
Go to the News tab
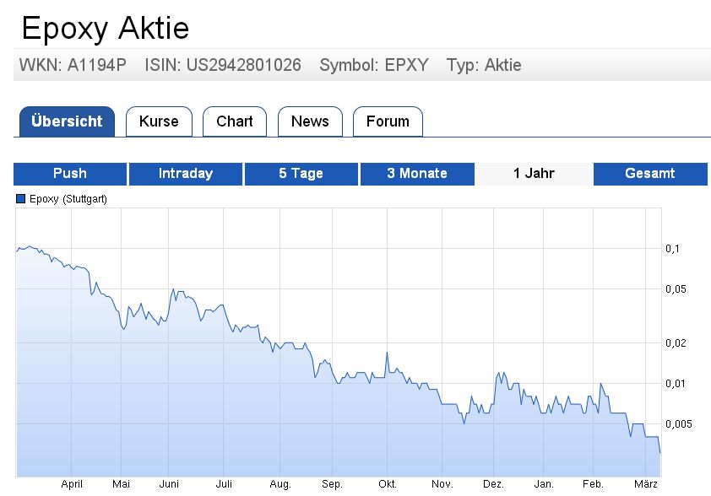(310, 121)
